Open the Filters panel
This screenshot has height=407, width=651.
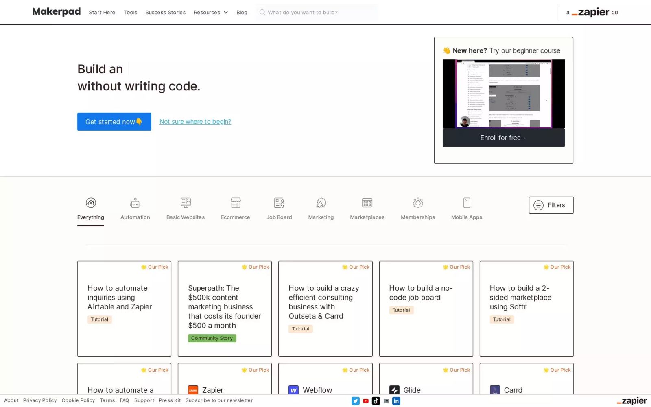(x=551, y=205)
